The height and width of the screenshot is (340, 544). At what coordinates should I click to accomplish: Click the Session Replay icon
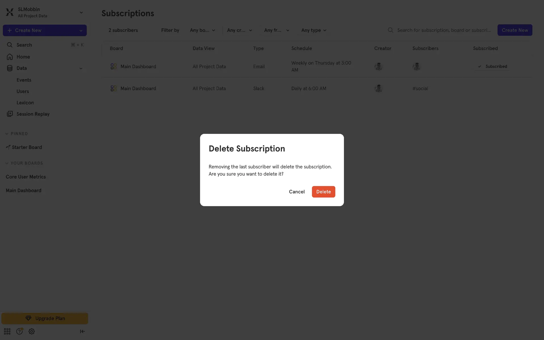coord(10,114)
